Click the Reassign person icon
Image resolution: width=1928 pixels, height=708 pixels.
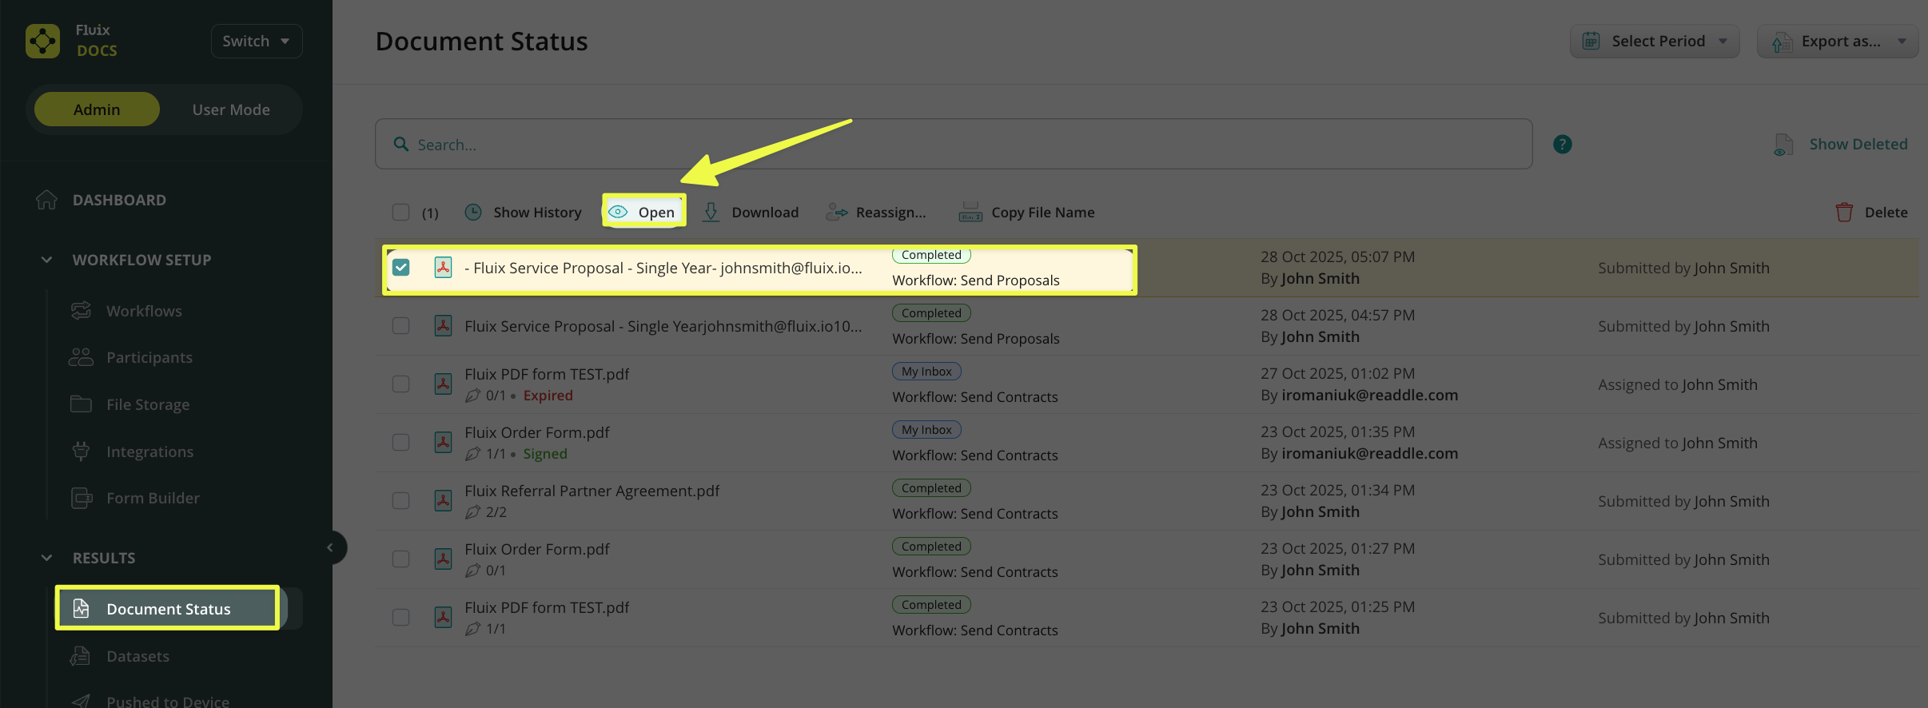pos(836,213)
